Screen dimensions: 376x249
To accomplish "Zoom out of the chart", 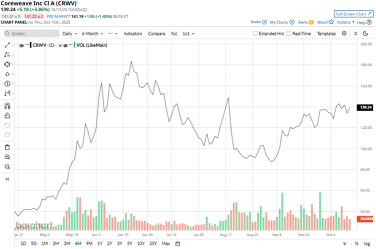I will [x=7, y=166].
